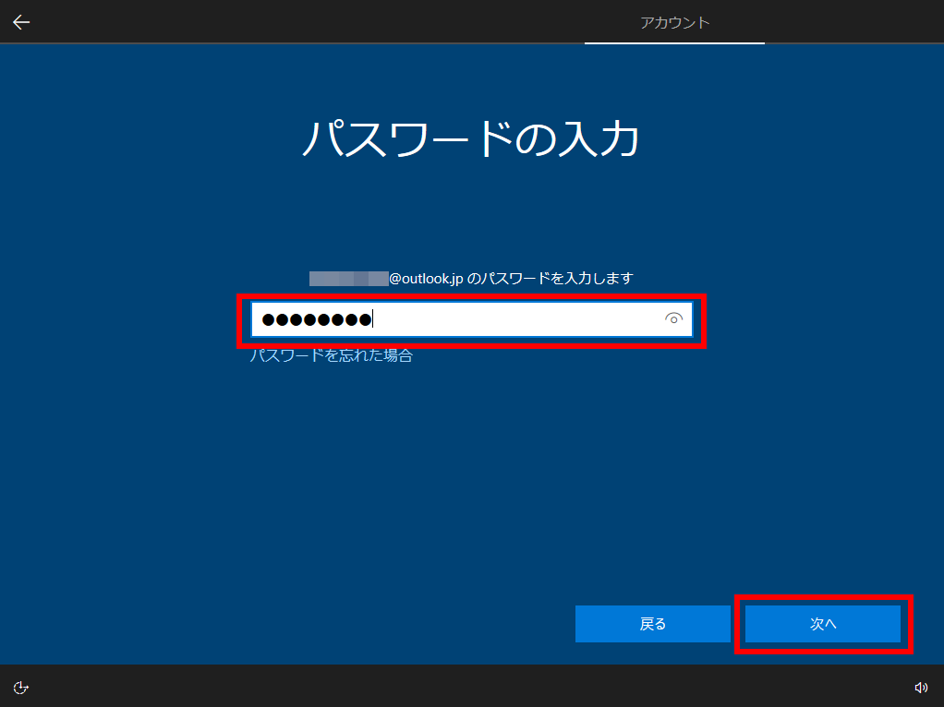Open the volume speaker icon
This screenshot has height=707, width=944.
pyautogui.click(x=921, y=687)
